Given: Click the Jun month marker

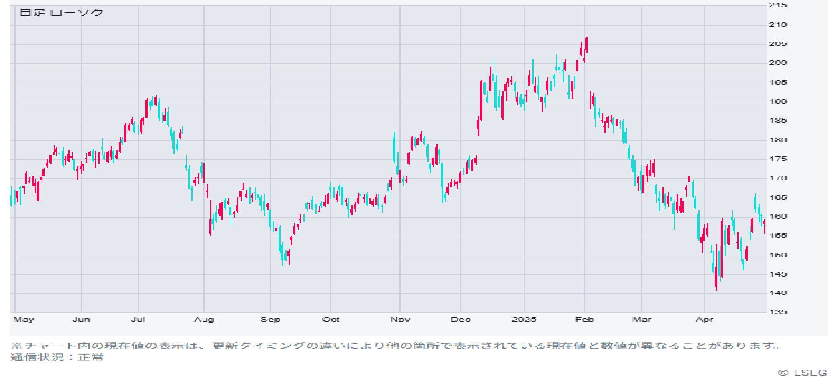Looking at the screenshot, I should [x=81, y=319].
